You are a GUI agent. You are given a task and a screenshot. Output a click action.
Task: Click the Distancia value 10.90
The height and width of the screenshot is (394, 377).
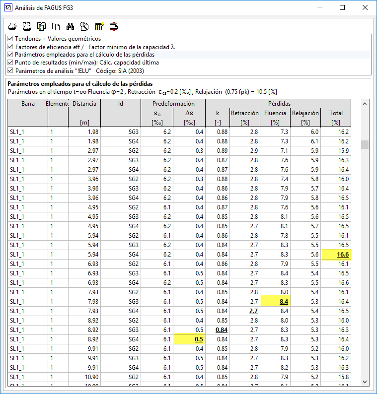[91, 377]
